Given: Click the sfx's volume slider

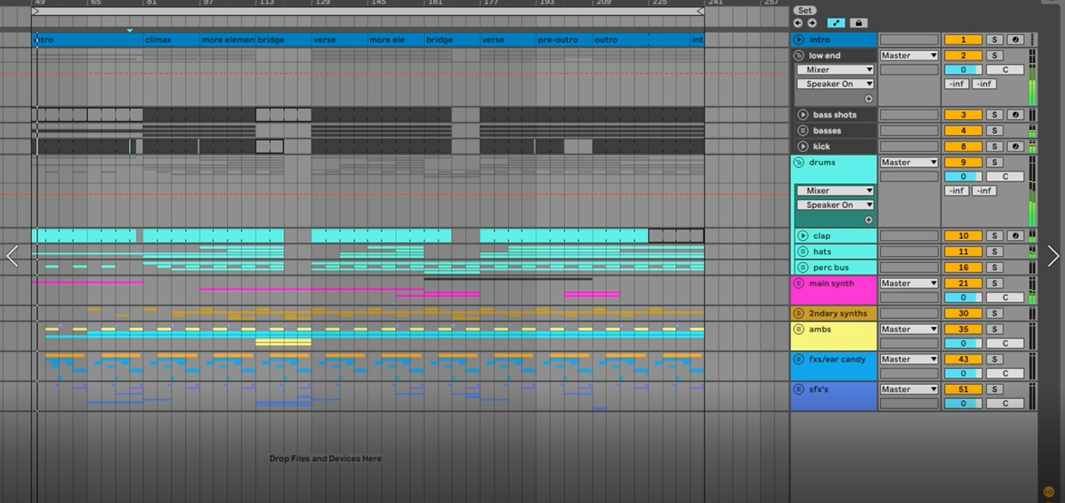Looking at the screenshot, I should tap(963, 403).
